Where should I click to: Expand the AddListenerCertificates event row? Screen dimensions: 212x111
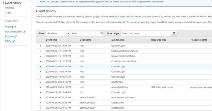(x=40, y=97)
